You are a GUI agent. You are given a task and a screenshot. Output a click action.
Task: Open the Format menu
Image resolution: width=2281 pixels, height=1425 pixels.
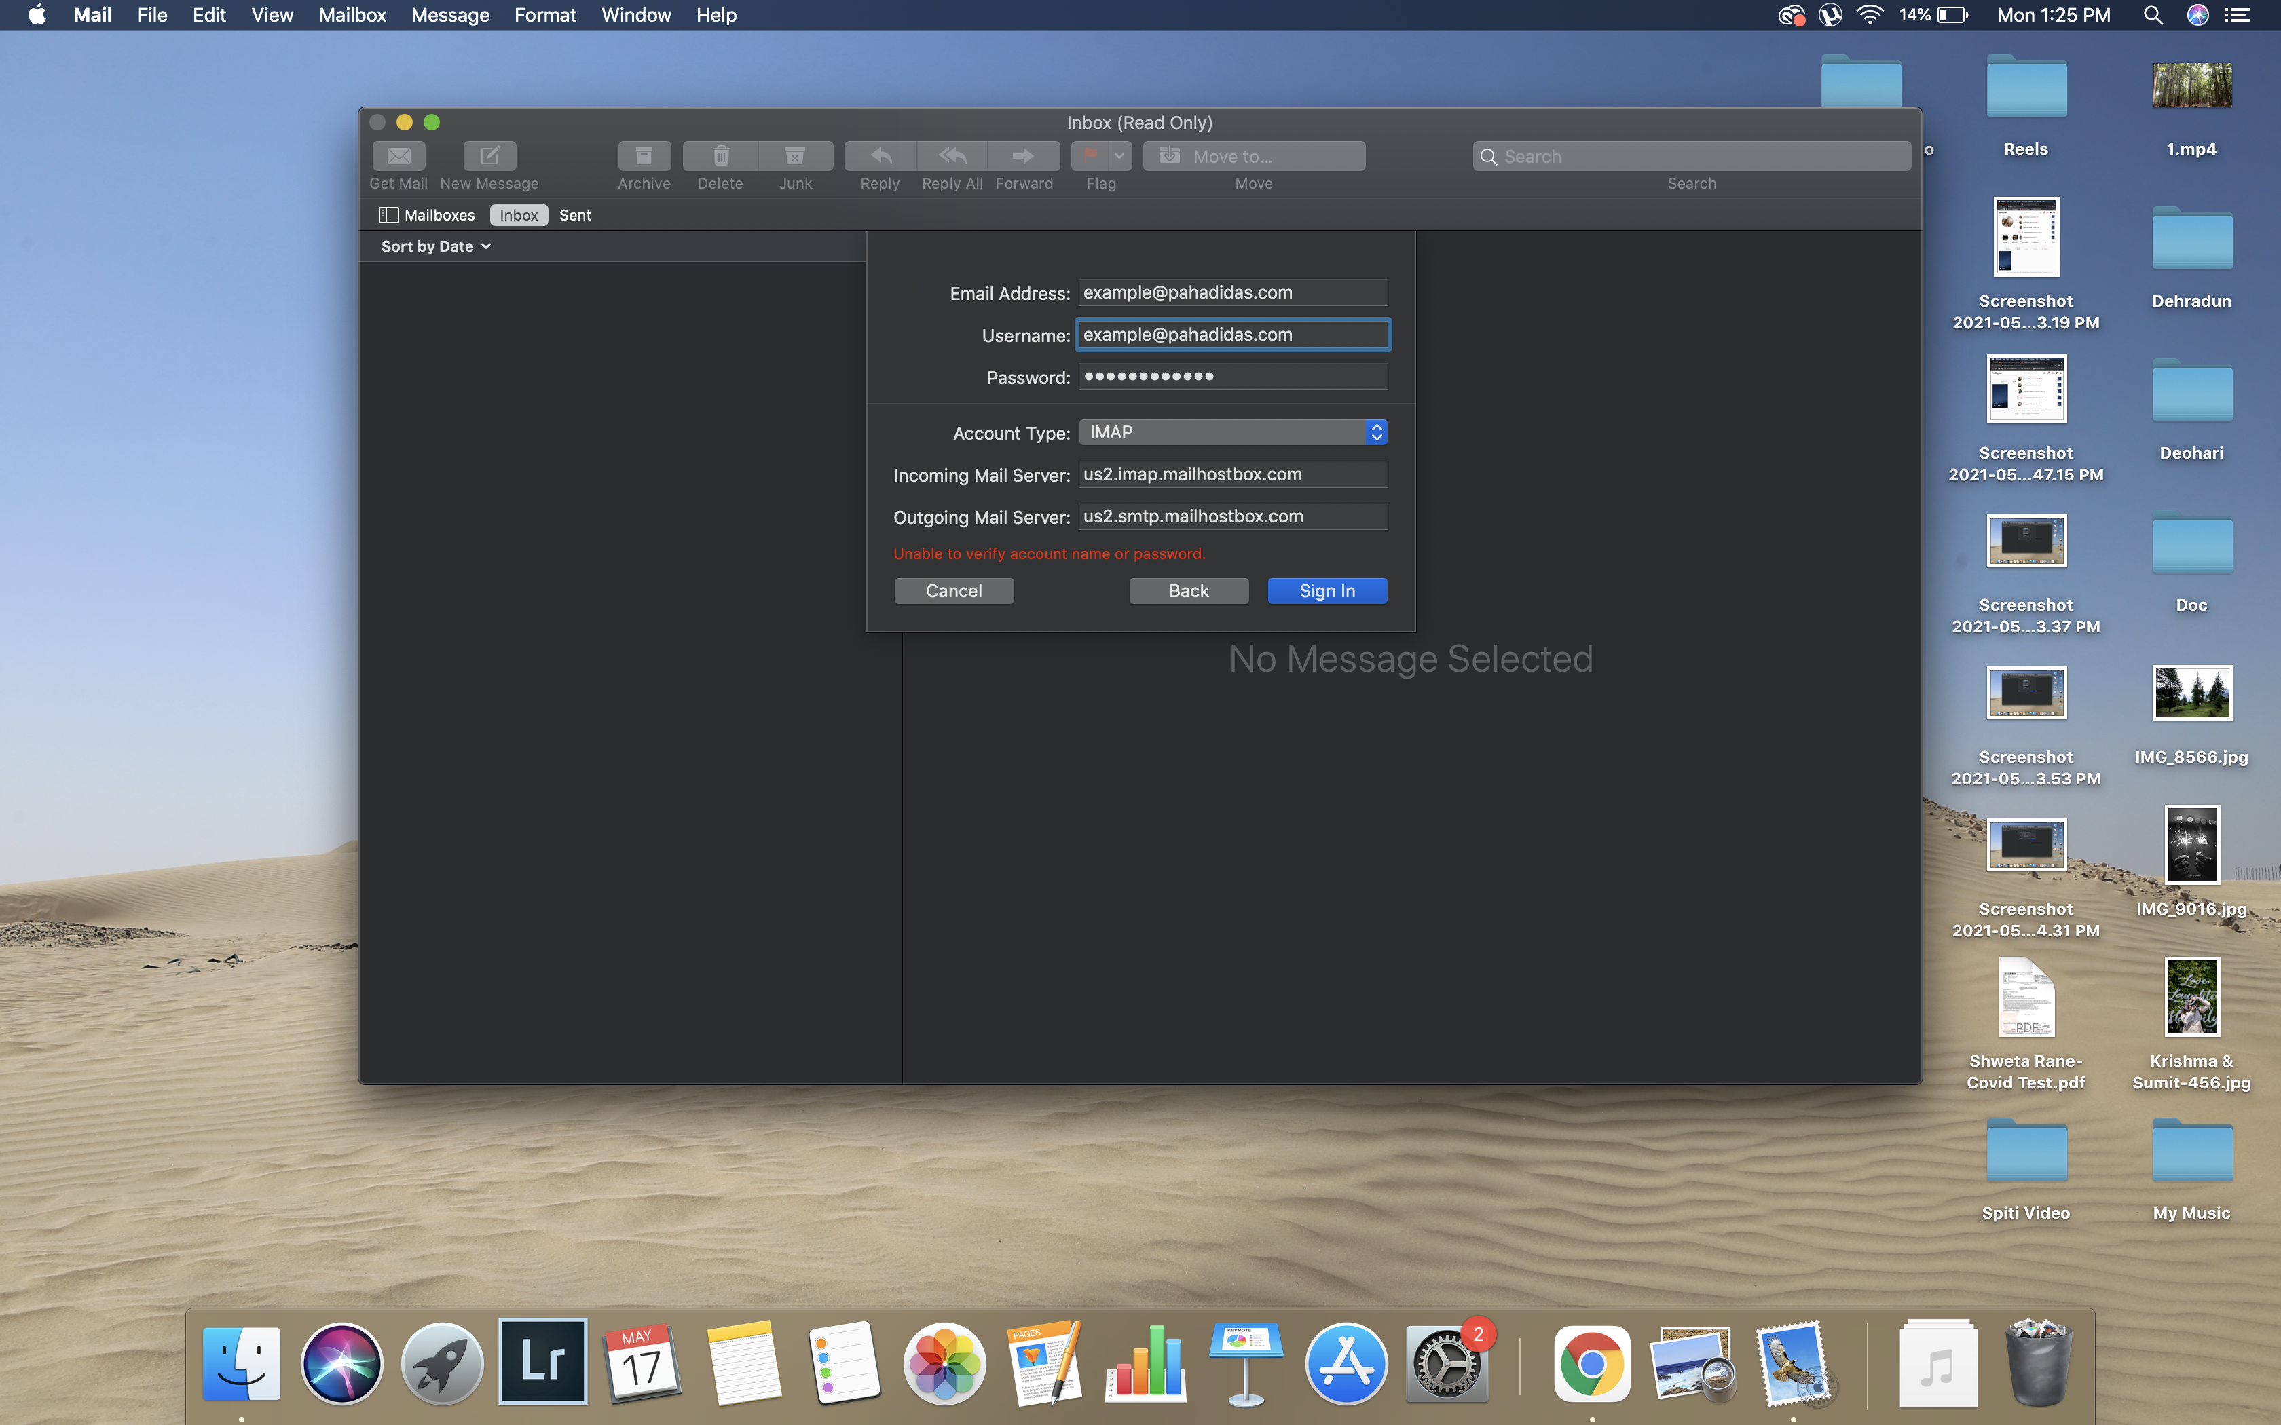click(545, 15)
